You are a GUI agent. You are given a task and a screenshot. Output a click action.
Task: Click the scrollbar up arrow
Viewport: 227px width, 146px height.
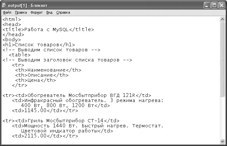point(222,19)
